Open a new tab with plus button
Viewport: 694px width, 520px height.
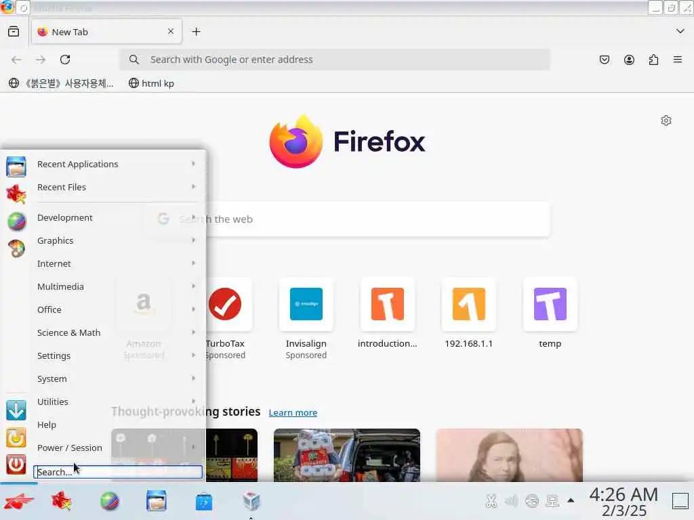tap(196, 31)
